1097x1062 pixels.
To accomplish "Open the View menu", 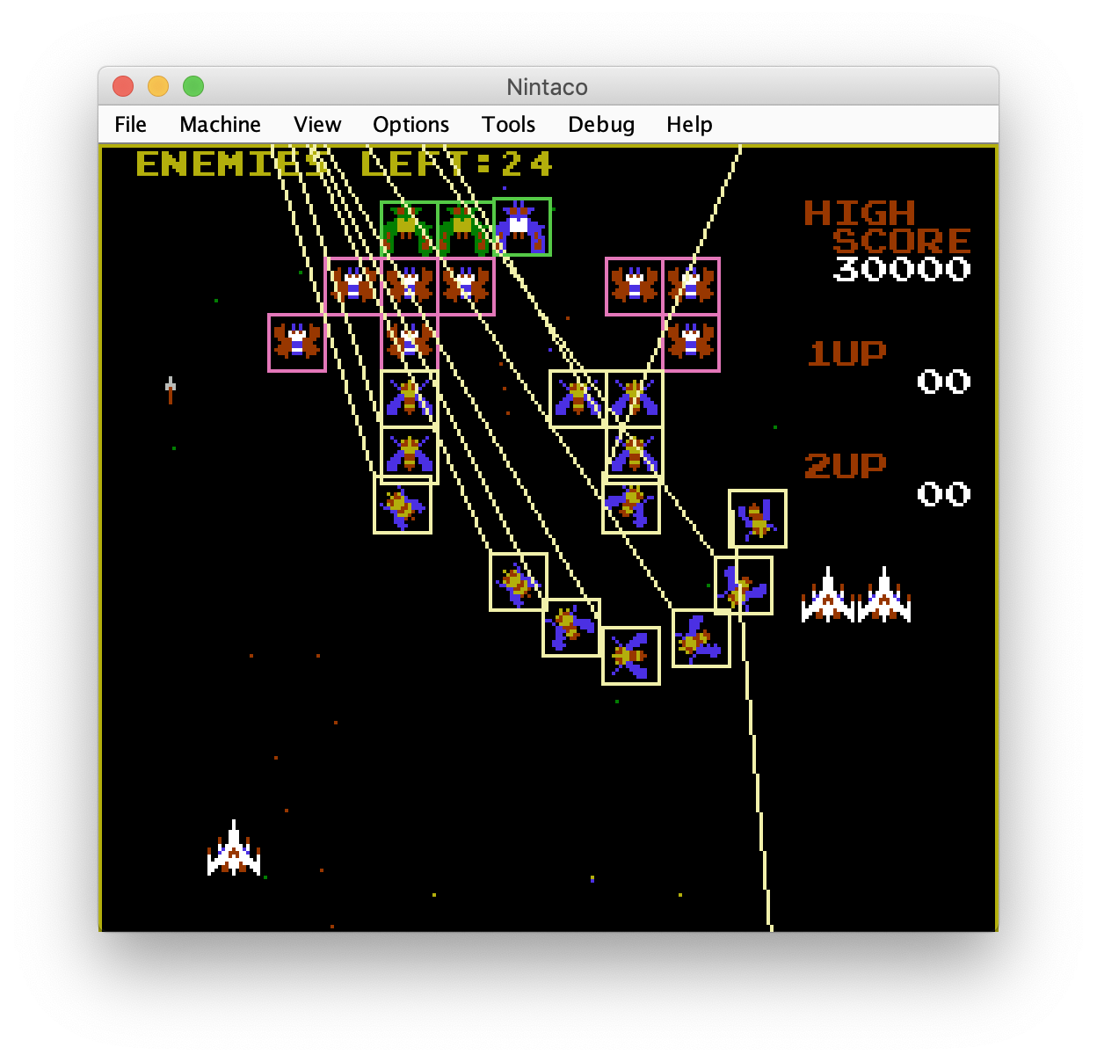I will (317, 124).
